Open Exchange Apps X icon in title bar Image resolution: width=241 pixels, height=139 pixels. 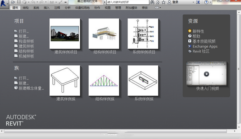tap(198, 2)
